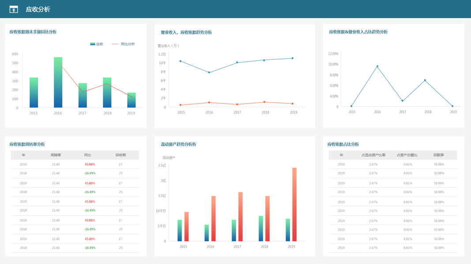Toggle the 同比分析 legend line
The image size is (471, 264).
click(x=115, y=44)
